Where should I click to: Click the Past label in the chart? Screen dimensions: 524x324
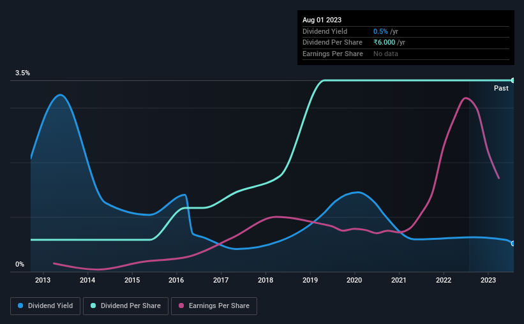501,88
